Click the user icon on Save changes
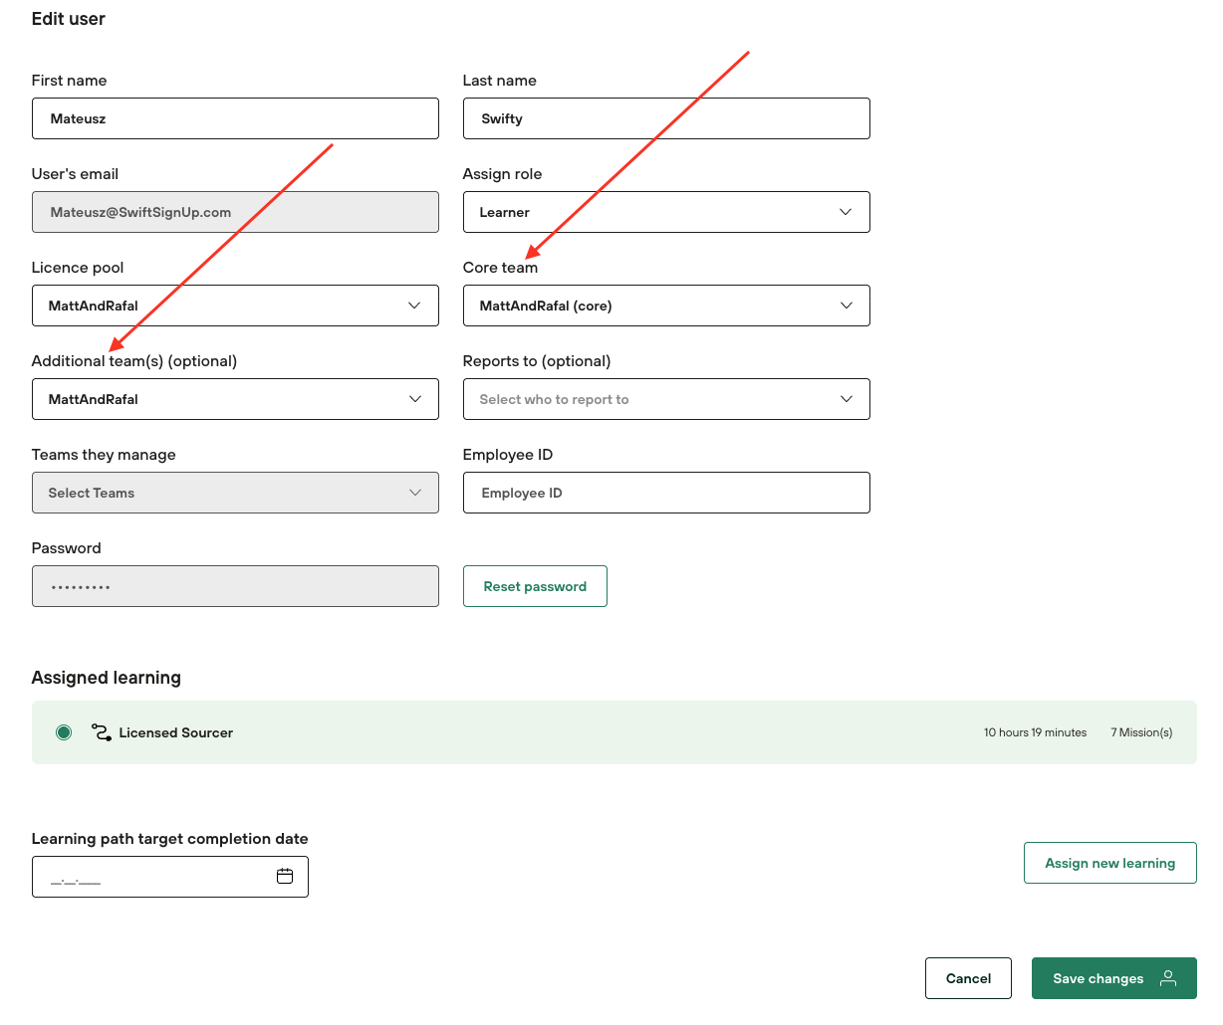 [1168, 978]
